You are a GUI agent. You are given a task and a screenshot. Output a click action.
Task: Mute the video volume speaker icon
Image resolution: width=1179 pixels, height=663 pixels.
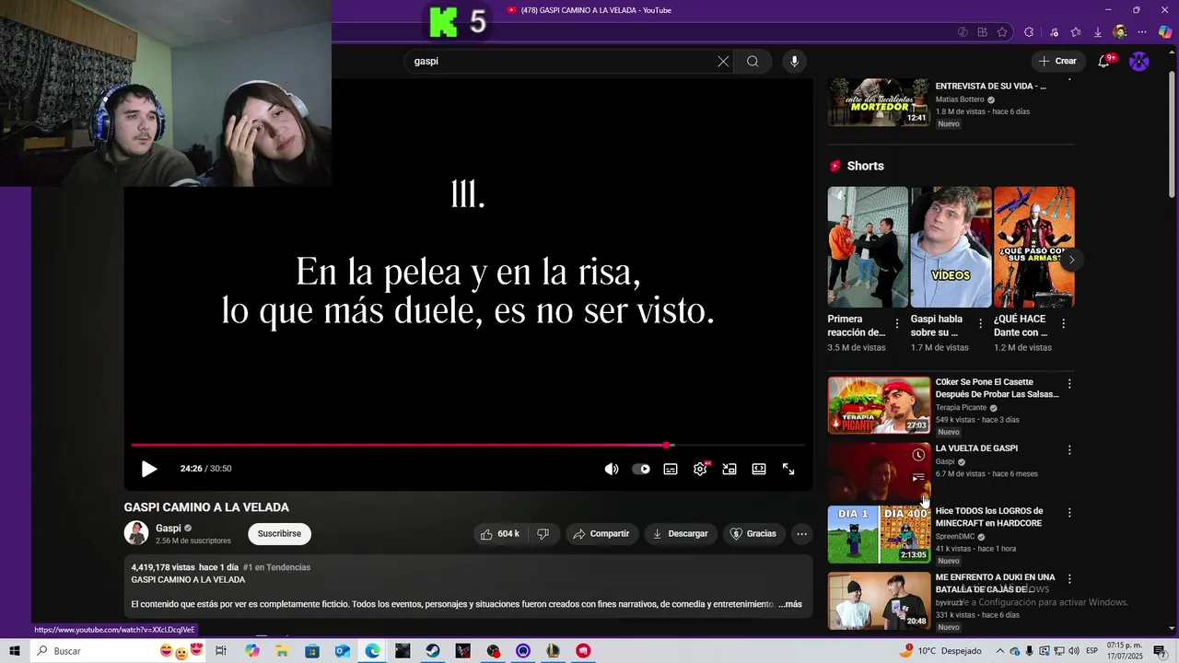tap(612, 469)
